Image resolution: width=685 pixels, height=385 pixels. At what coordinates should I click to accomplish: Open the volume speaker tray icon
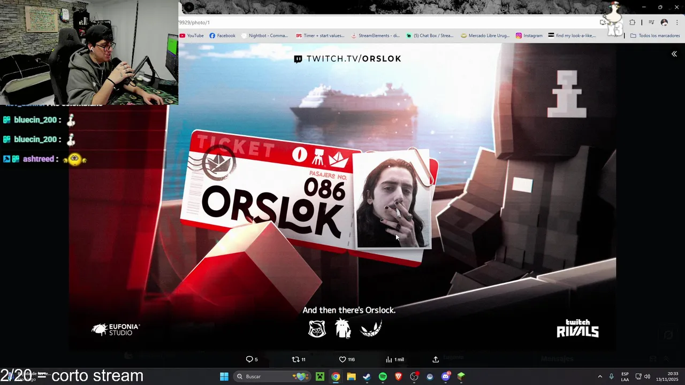coord(647,376)
